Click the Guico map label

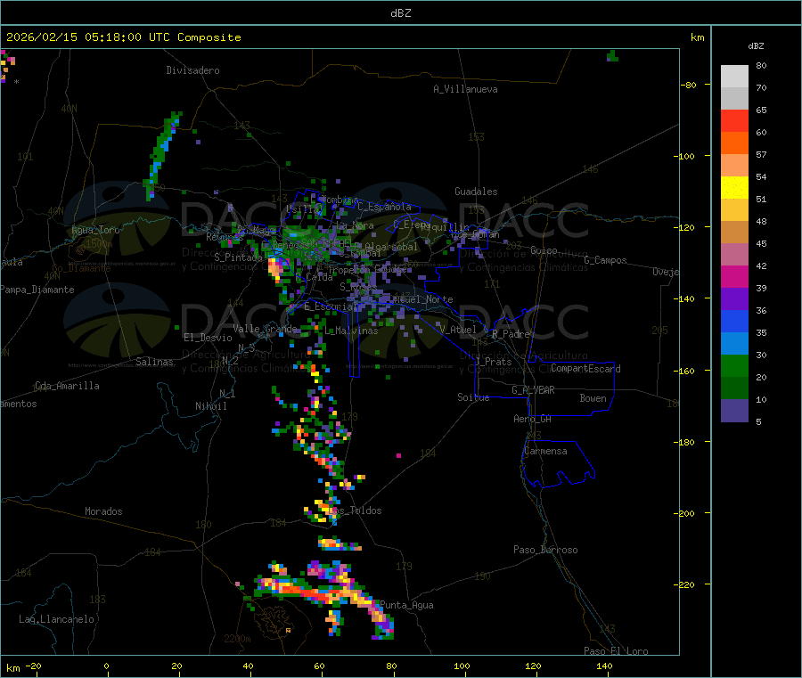pyautogui.click(x=544, y=250)
